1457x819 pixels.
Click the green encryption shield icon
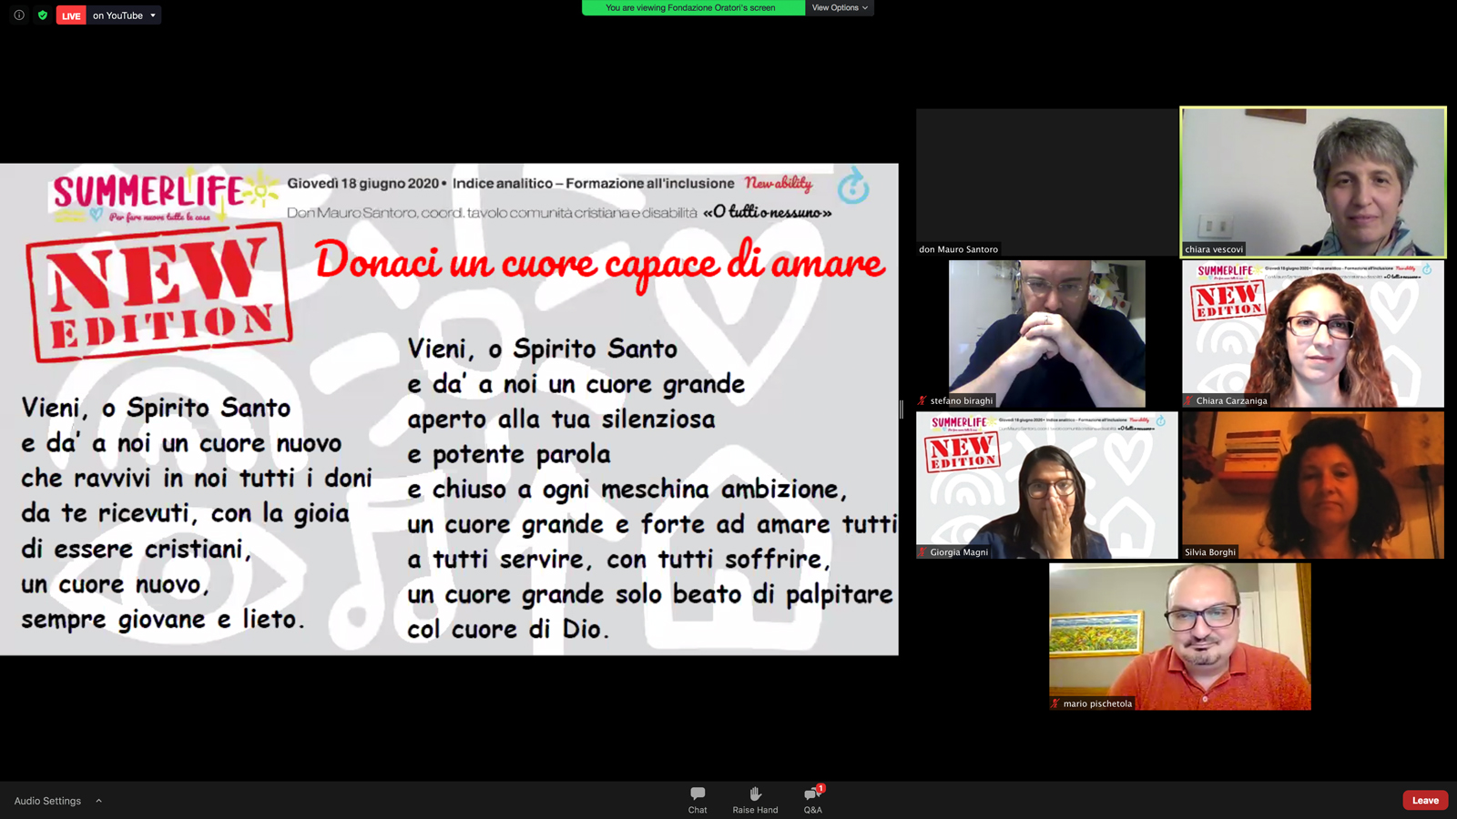(43, 15)
